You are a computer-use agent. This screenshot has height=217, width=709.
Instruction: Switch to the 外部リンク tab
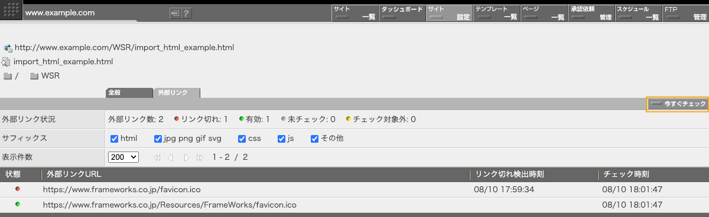tap(177, 93)
